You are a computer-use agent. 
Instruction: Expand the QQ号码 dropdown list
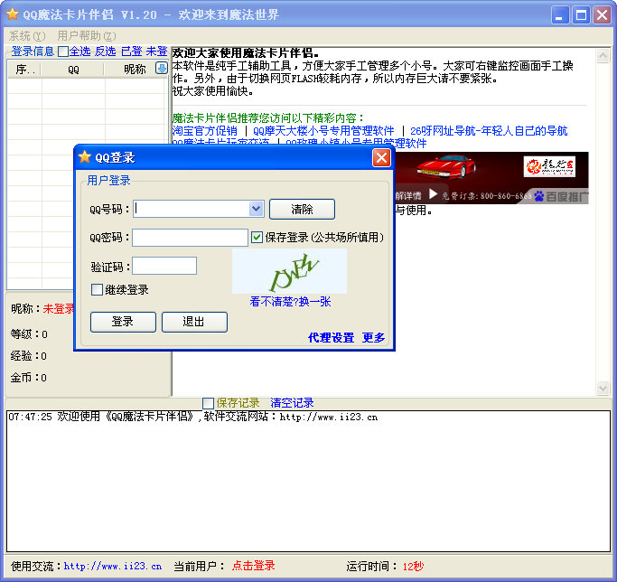pos(257,208)
